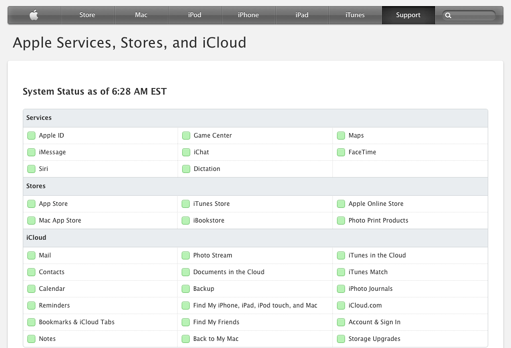Click green status icon beside Calendar
This screenshot has height=348, width=511.
pyautogui.click(x=31, y=289)
